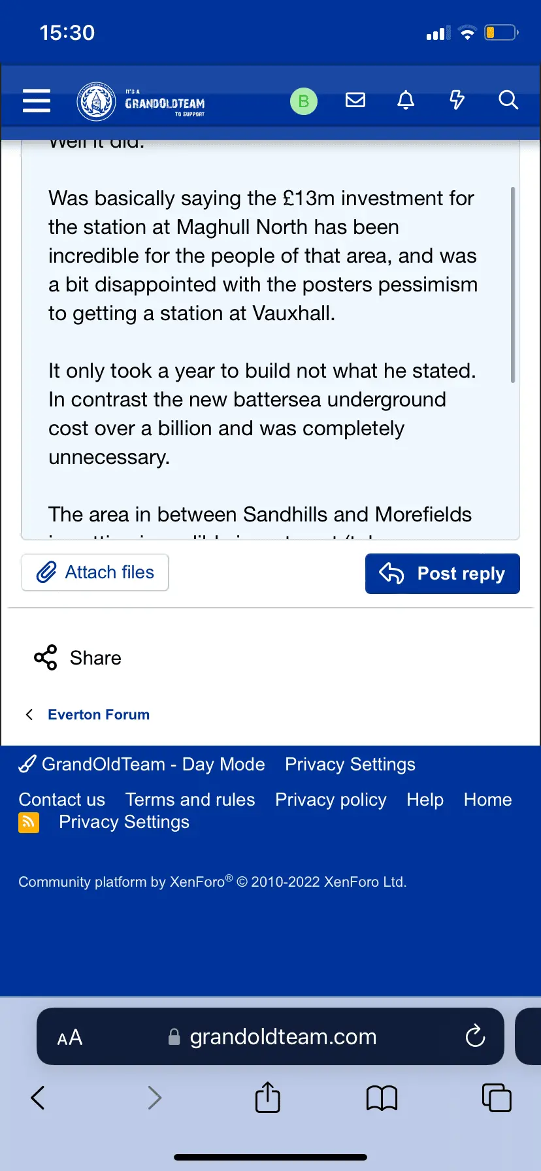Switch the GrandOldTeam - Day Mode style
541x1171 pixels.
pos(142,765)
